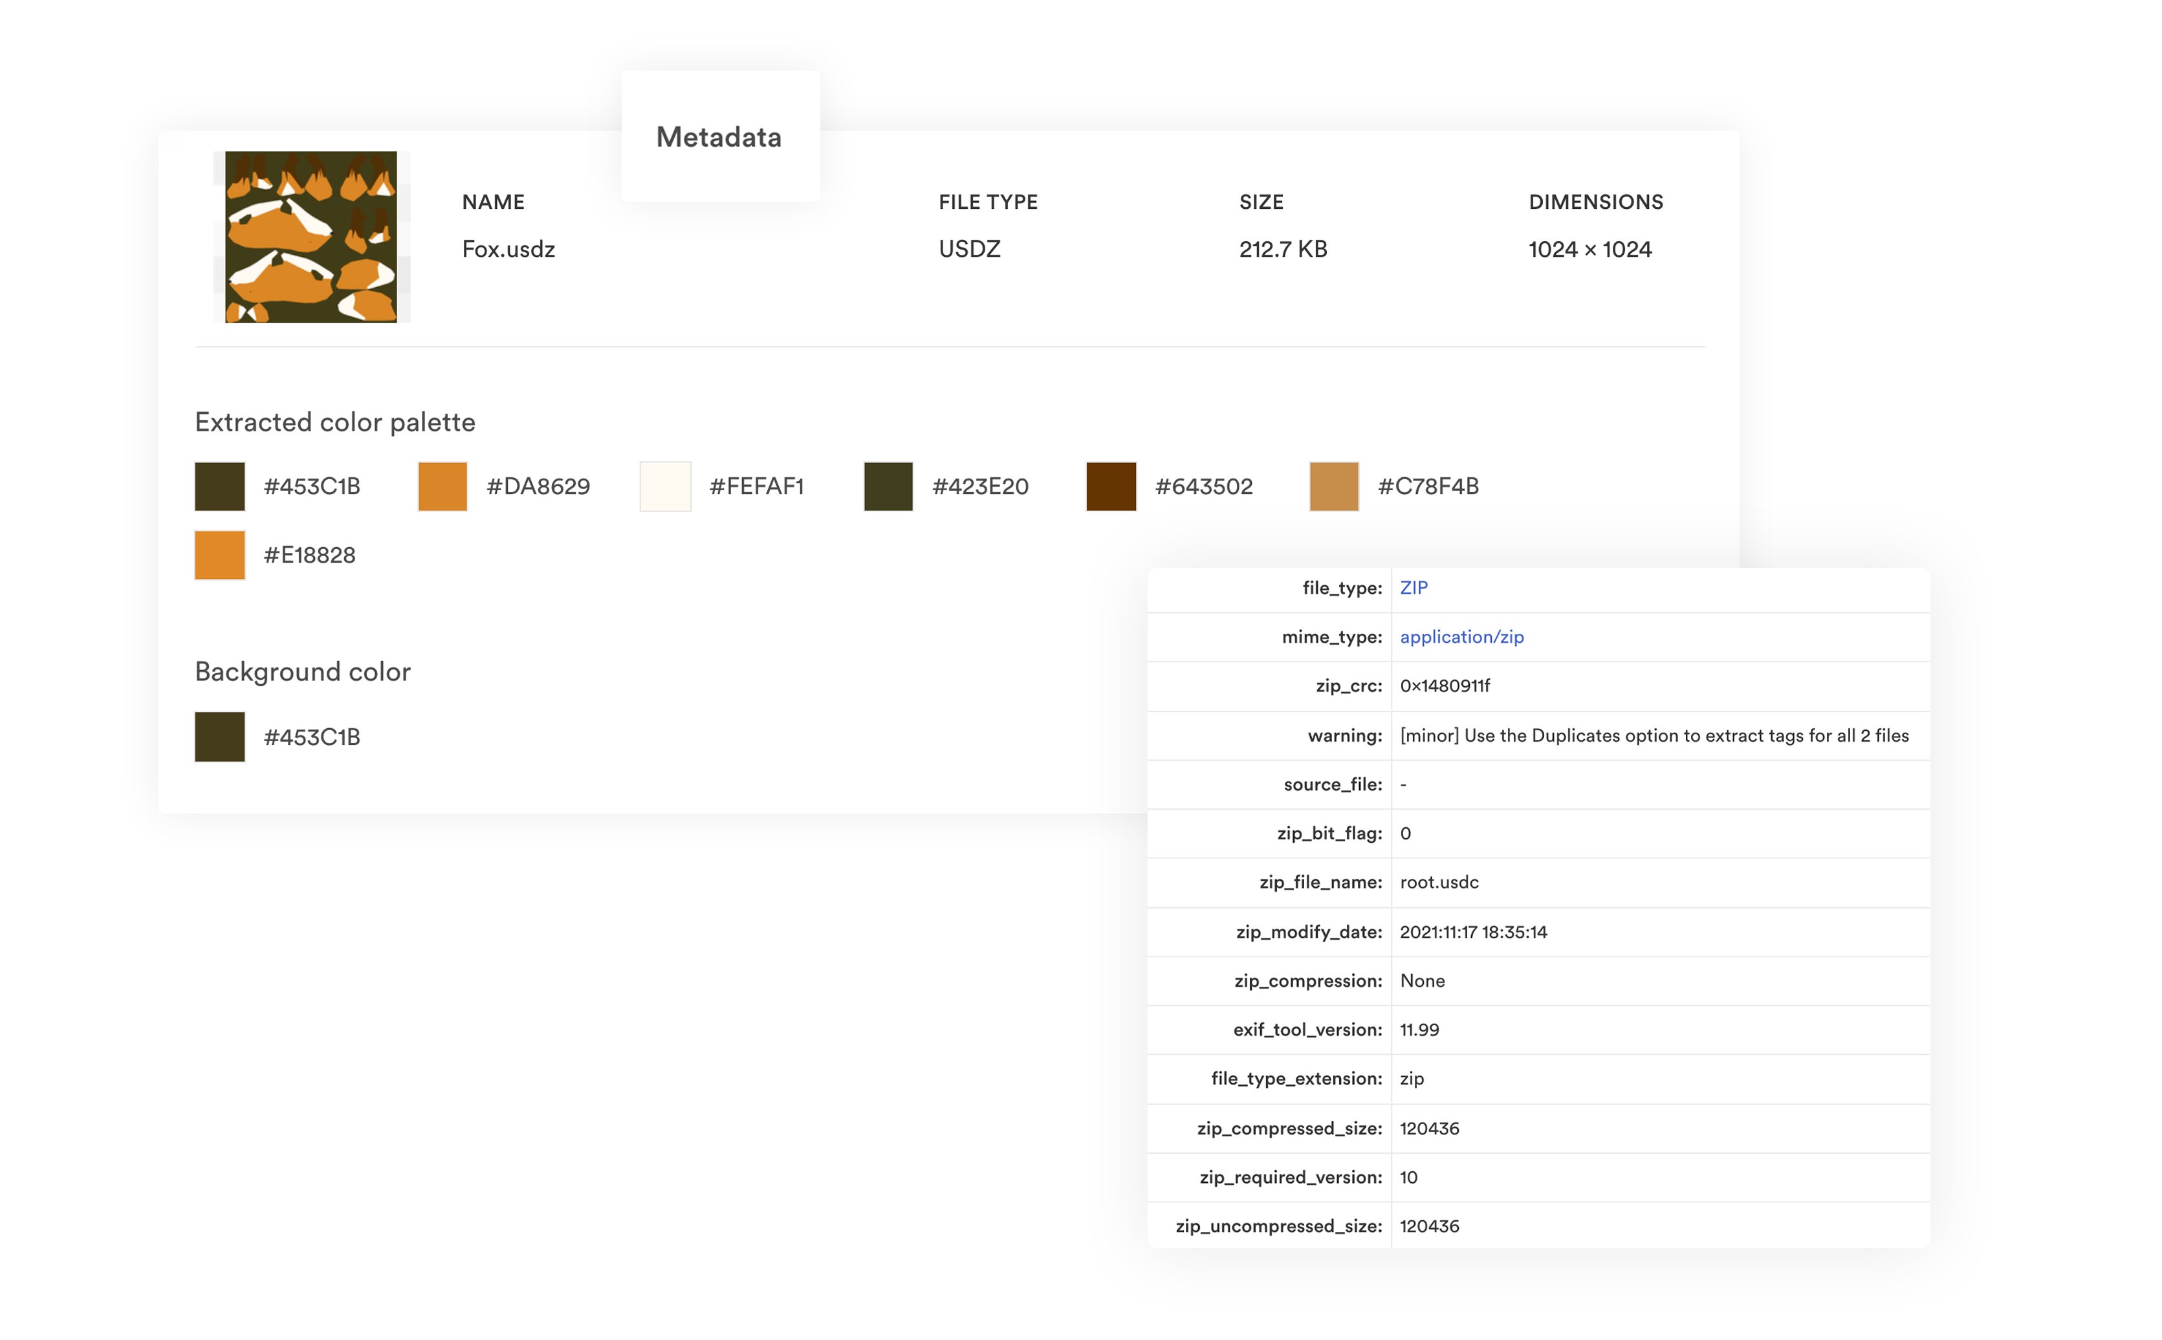The height and width of the screenshot is (1340, 2162).
Task: Click the #C78F4B hex code text
Action: [x=1428, y=486]
